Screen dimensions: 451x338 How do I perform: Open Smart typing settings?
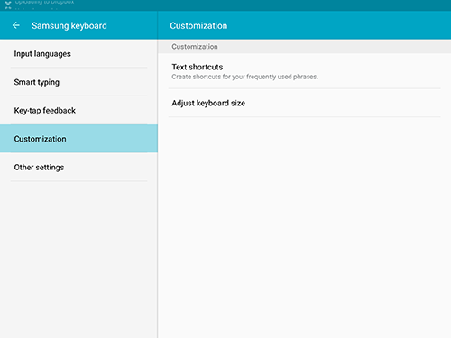pyautogui.click(x=78, y=82)
